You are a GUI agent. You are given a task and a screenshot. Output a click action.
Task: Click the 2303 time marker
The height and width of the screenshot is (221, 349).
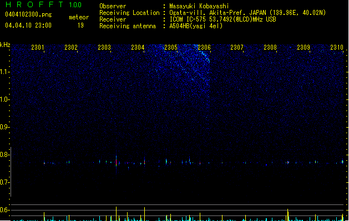(x=104, y=48)
